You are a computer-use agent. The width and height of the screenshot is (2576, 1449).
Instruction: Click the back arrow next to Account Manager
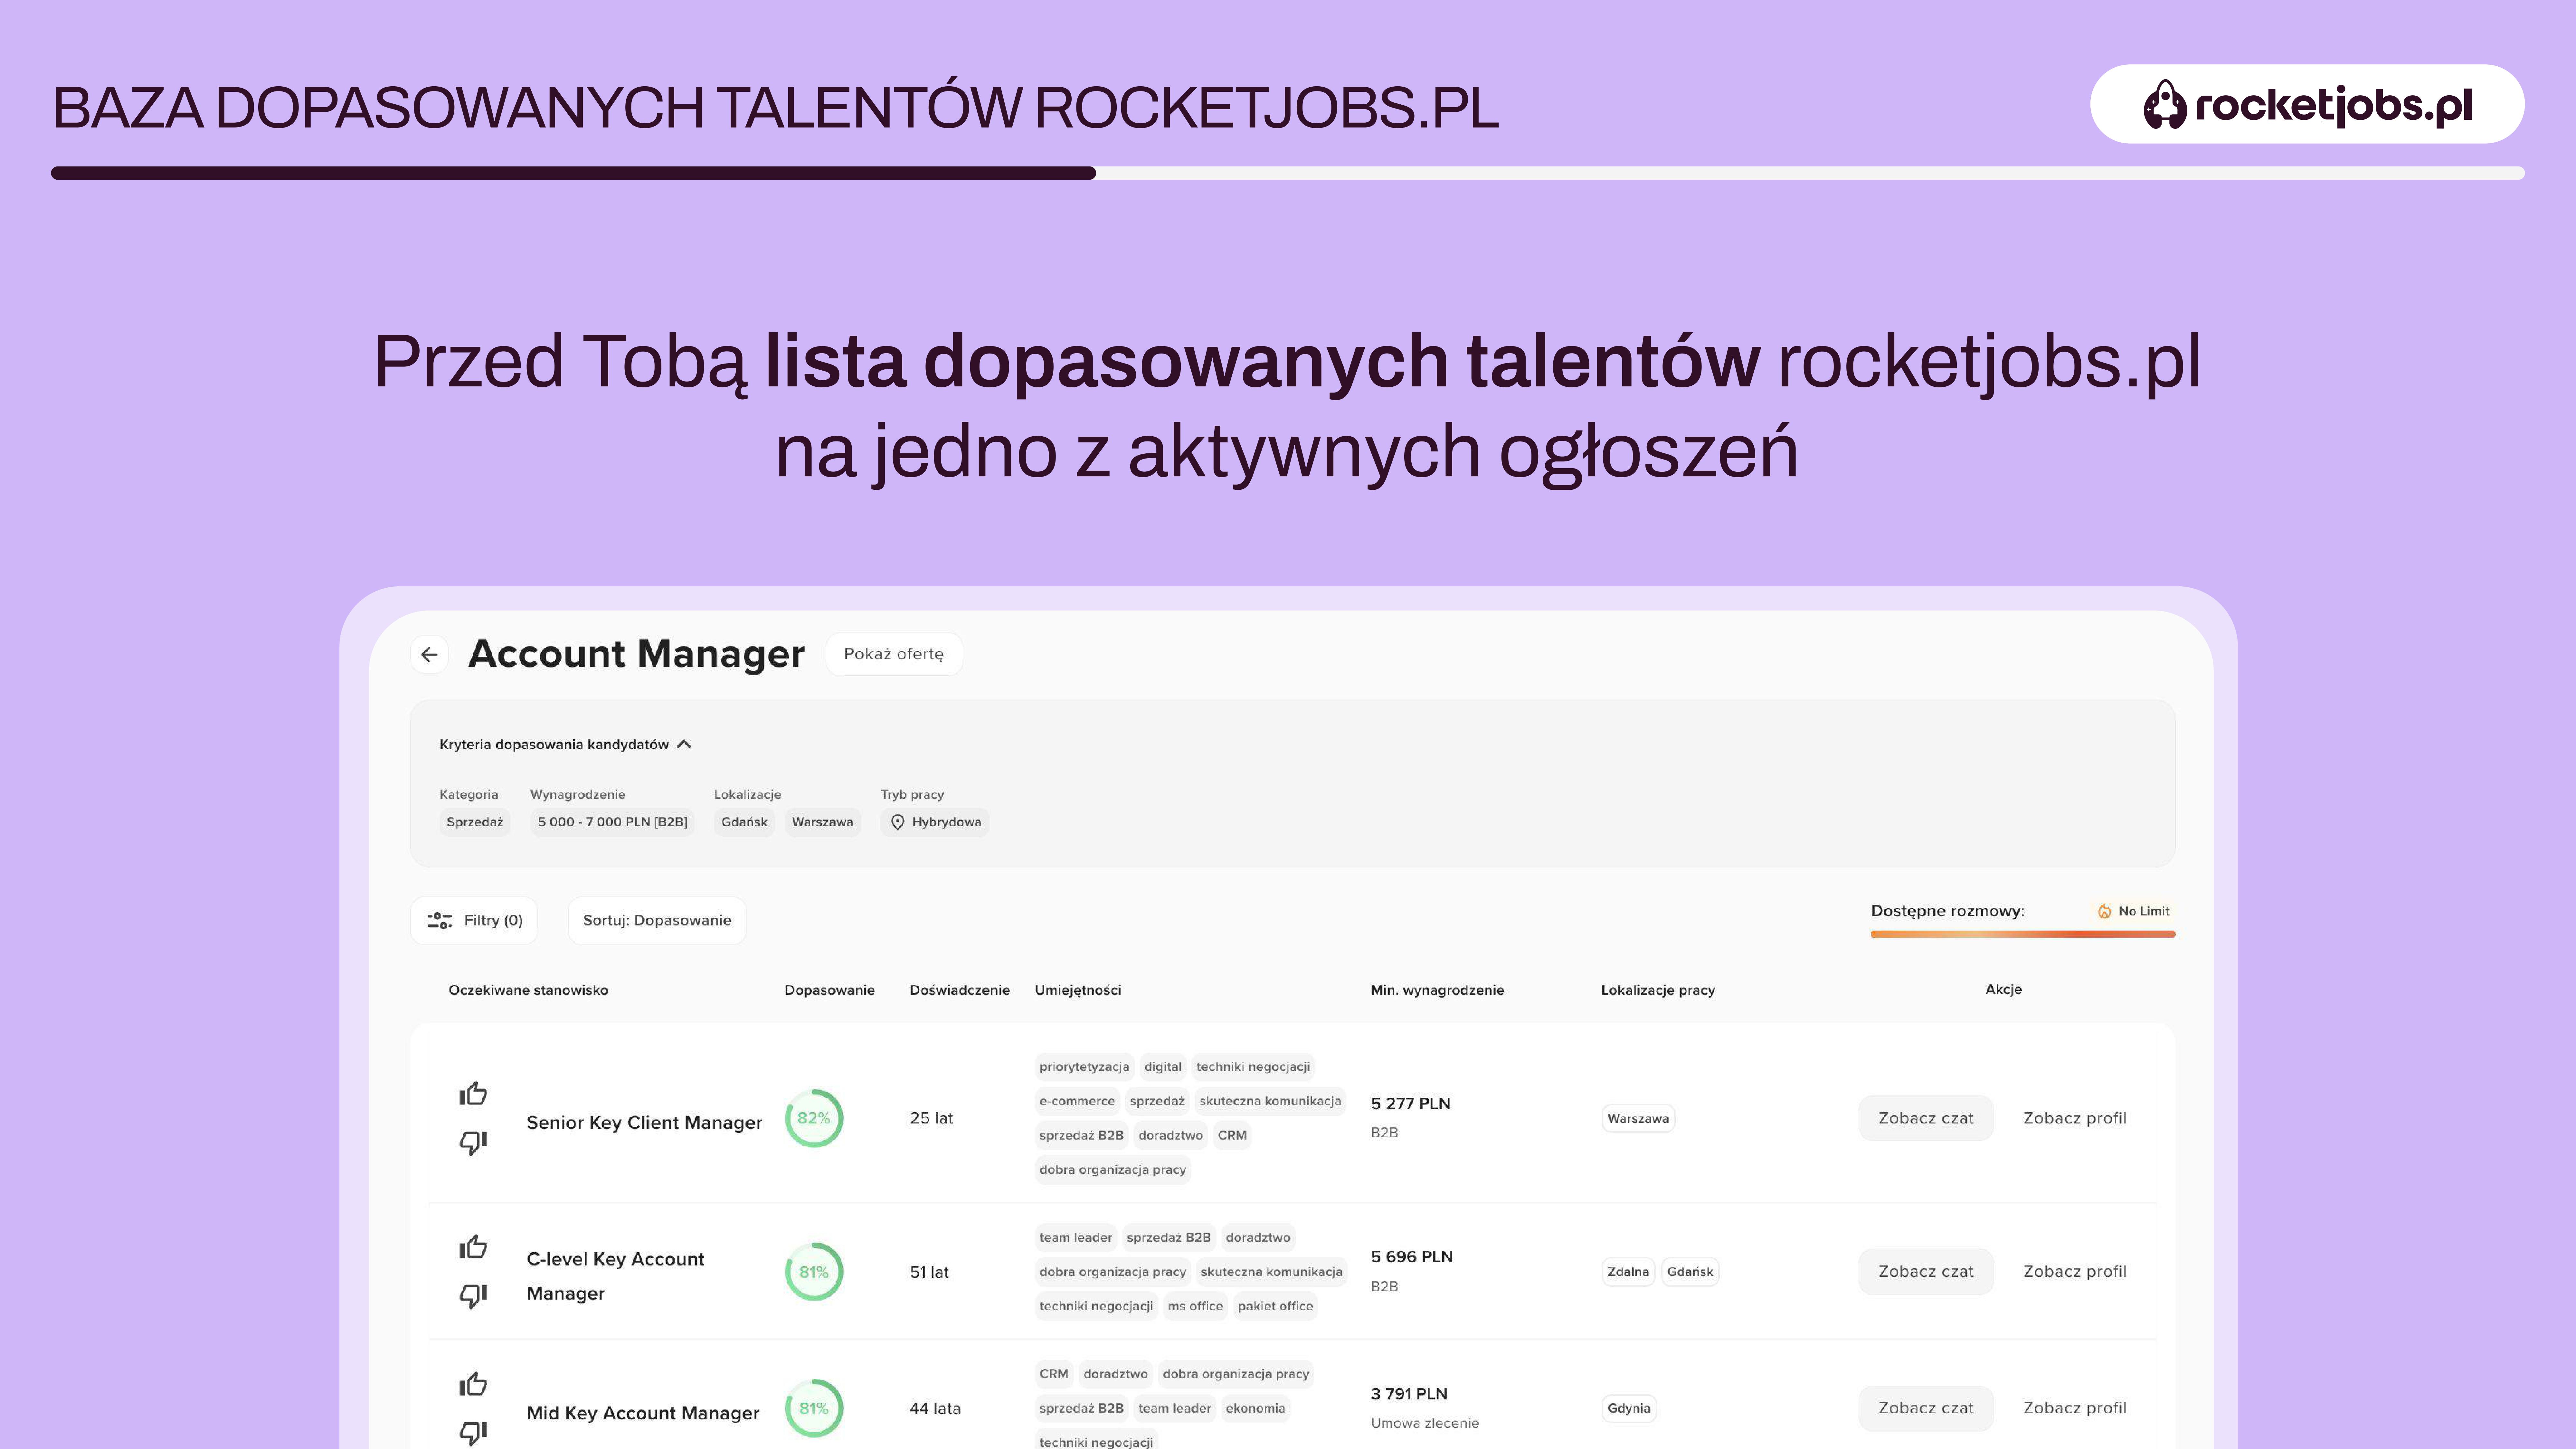(429, 654)
